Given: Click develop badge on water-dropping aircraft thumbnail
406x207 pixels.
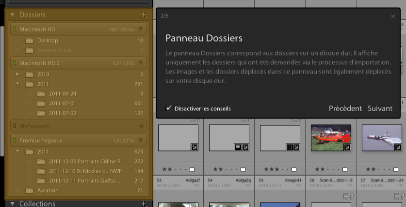Looking at the screenshot, I should coord(398,147).
